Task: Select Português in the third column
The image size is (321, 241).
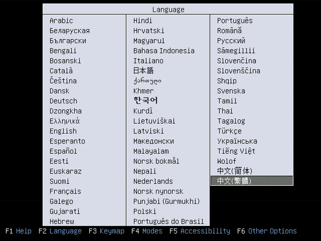Action: click(235, 20)
